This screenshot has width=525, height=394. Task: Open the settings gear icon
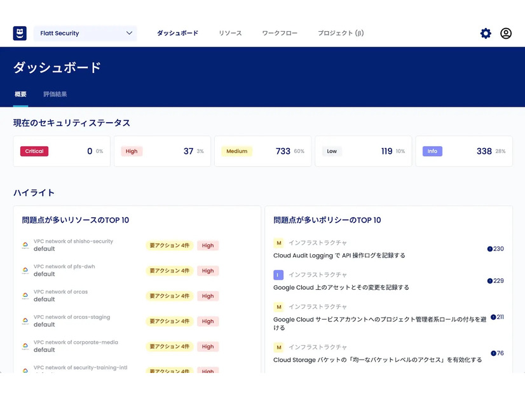[486, 33]
